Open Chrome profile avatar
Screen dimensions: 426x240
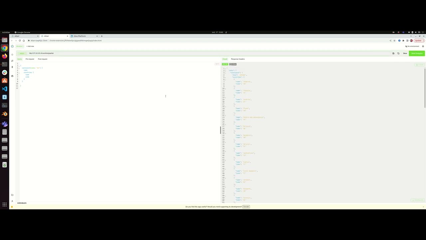(x=411, y=41)
